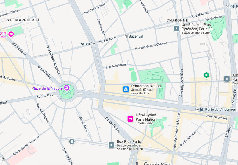The image size is (238, 165).
Task: Open the Hôtel Kyriad Paris Nation pin
Action: tap(130, 119)
